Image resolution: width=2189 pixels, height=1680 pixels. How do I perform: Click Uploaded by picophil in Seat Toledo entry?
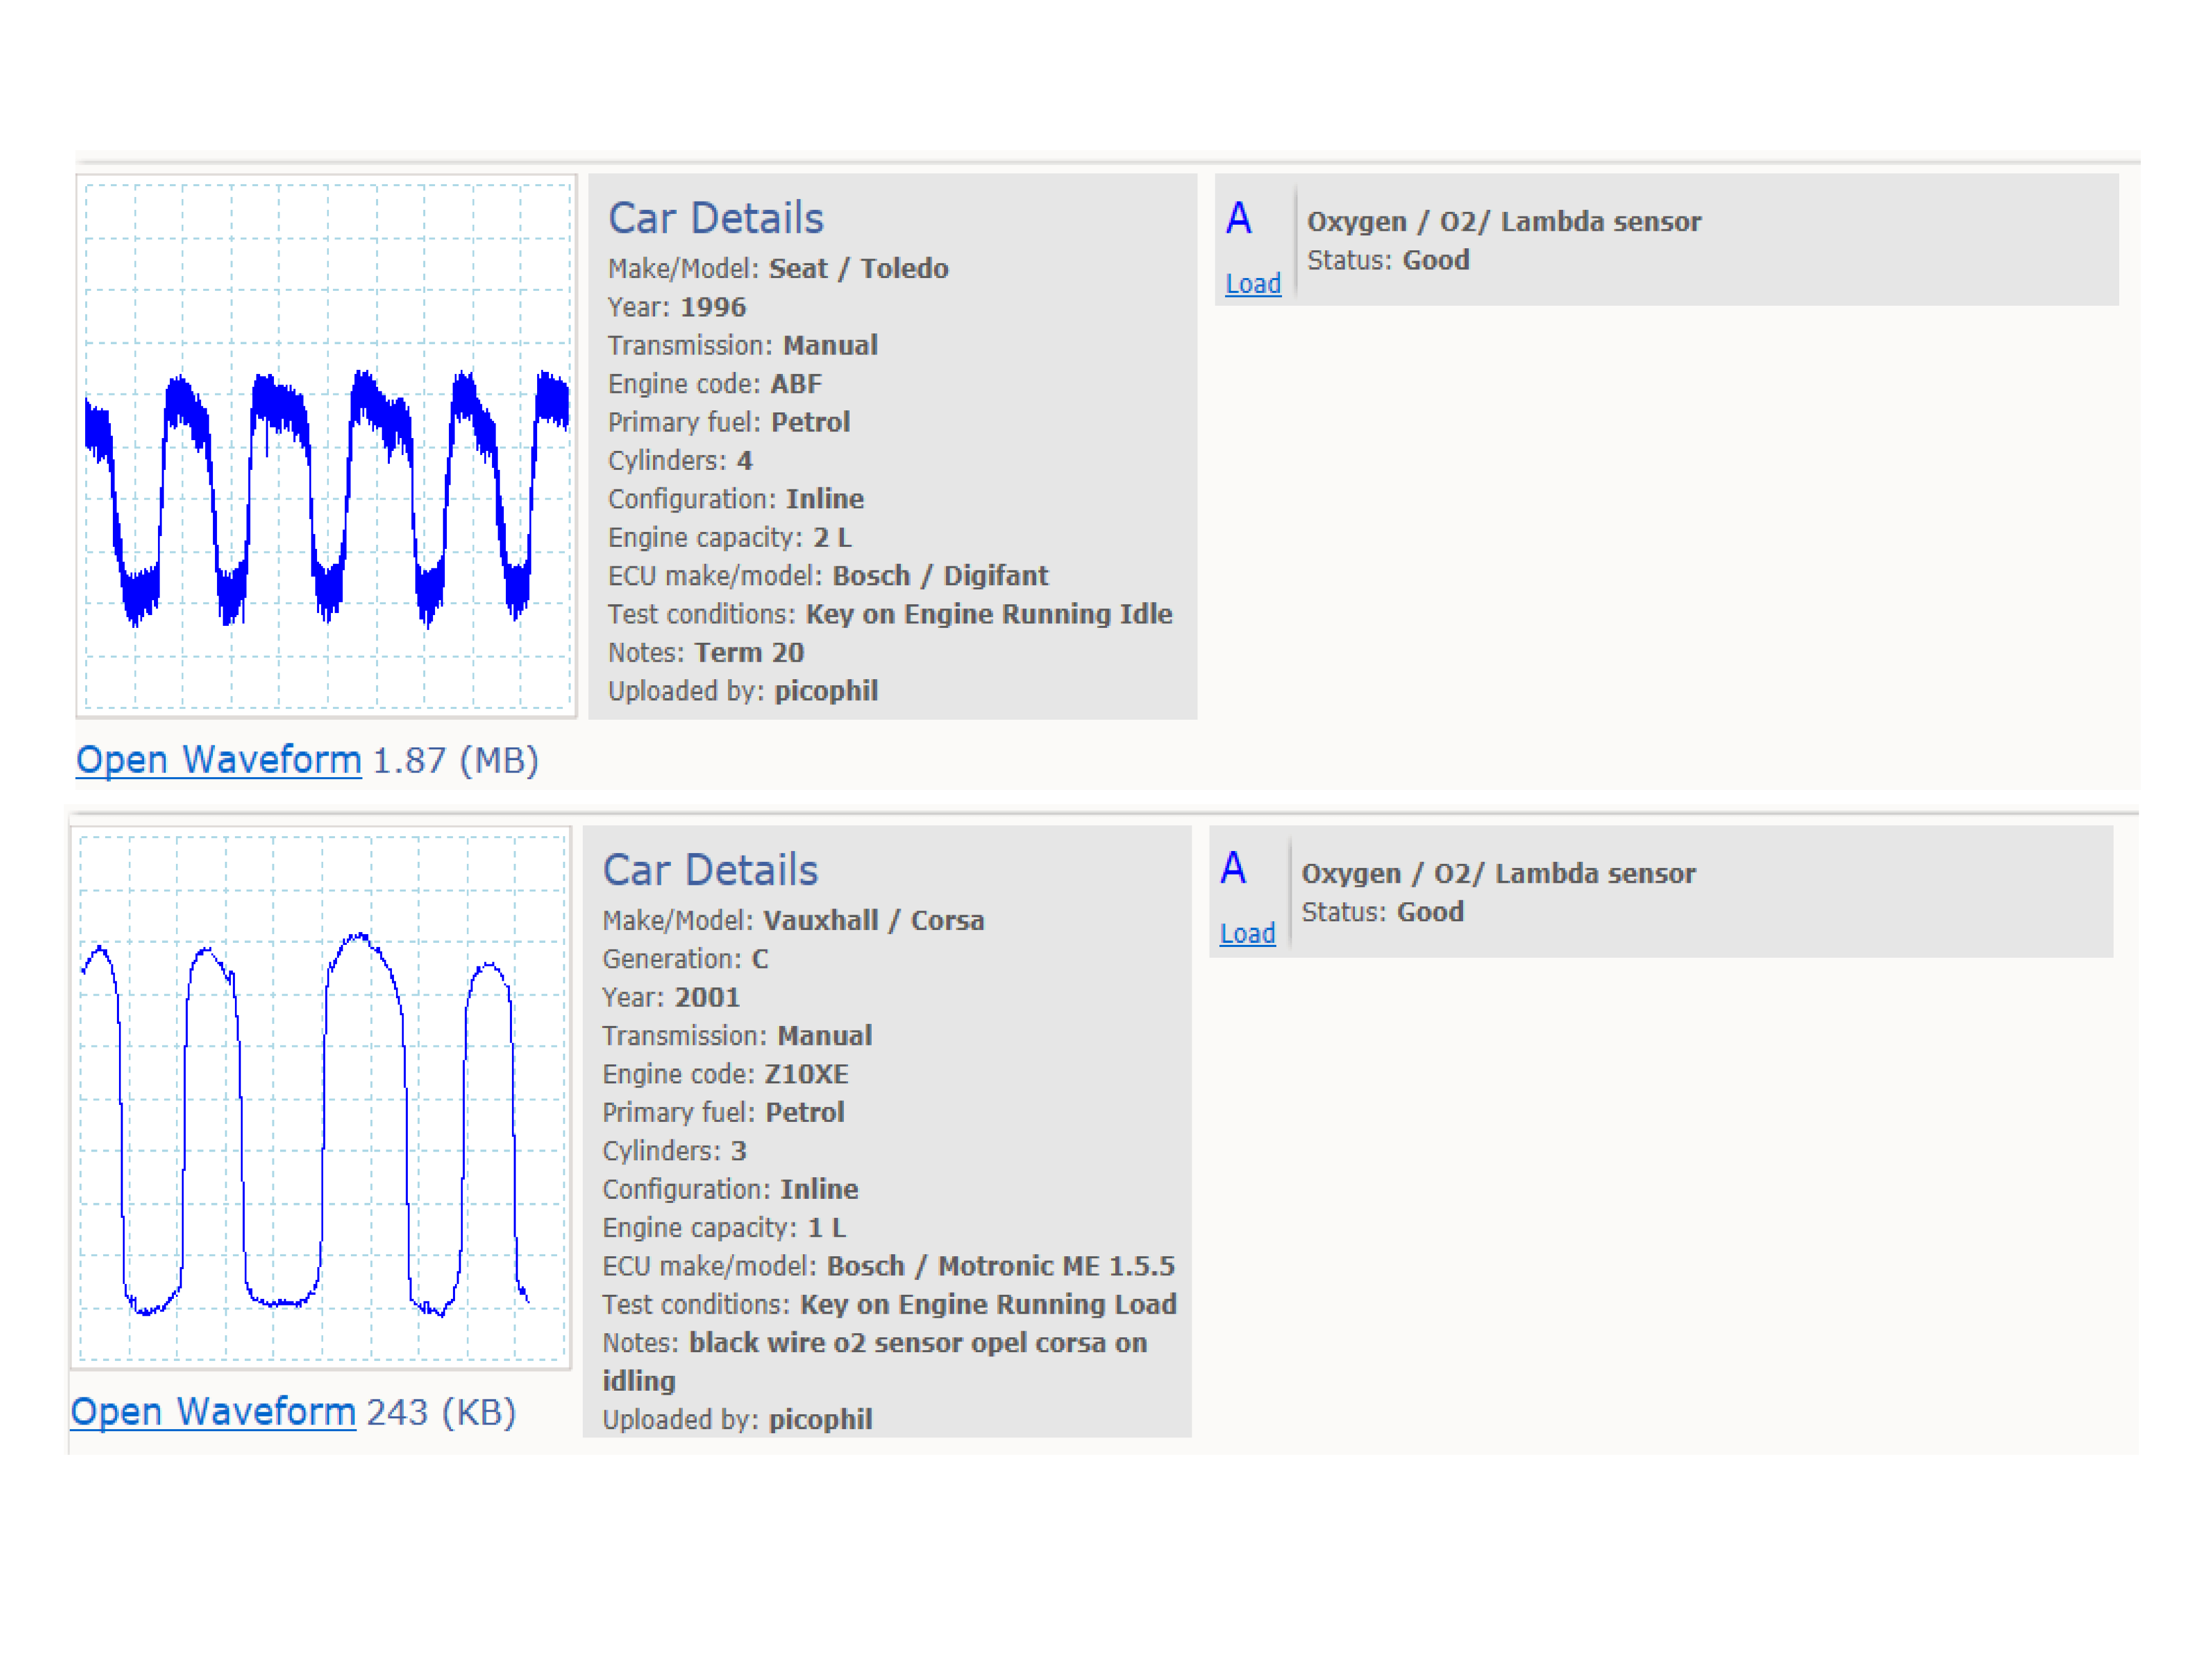point(743,691)
